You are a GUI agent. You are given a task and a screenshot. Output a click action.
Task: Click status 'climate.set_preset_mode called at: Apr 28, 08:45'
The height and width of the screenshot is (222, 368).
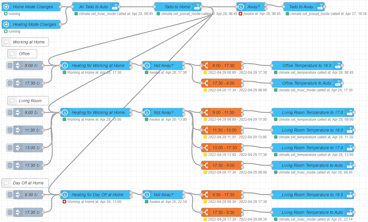point(199,14)
